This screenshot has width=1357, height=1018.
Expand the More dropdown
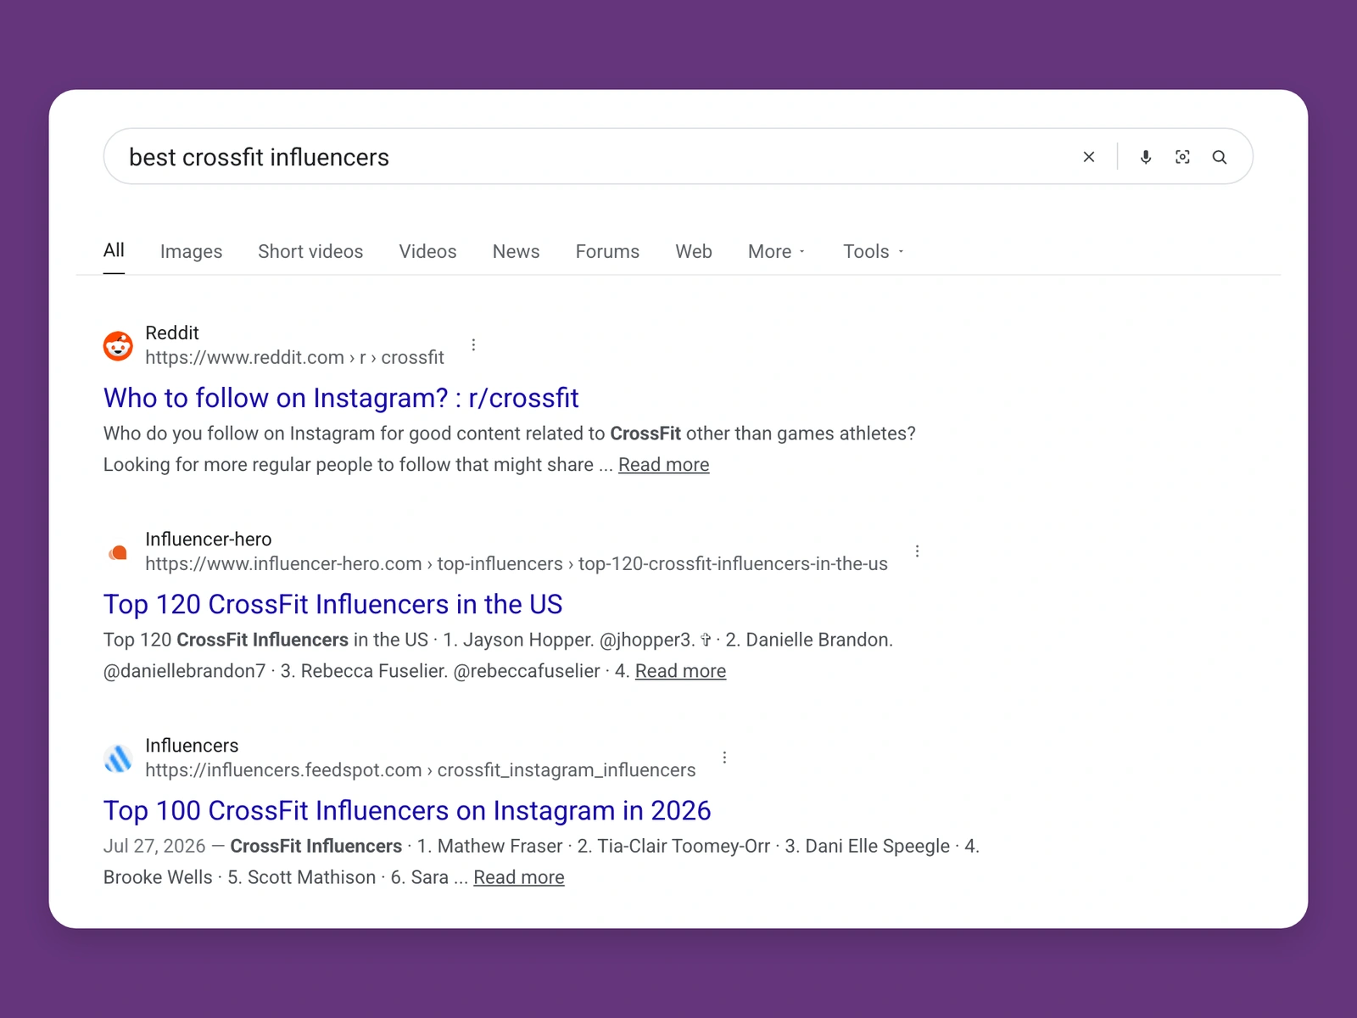click(x=777, y=251)
